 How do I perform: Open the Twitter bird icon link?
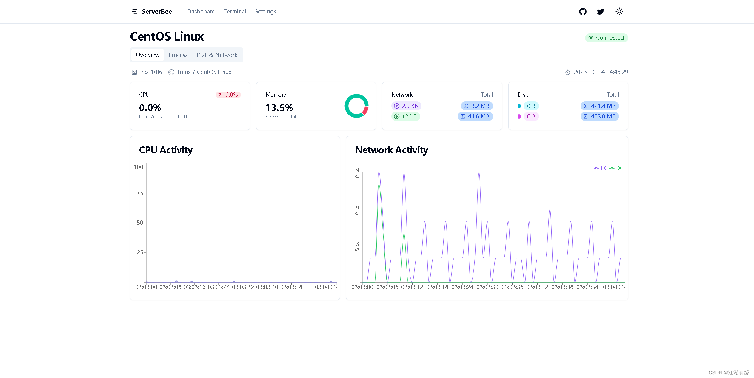click(x=601, y=12)
